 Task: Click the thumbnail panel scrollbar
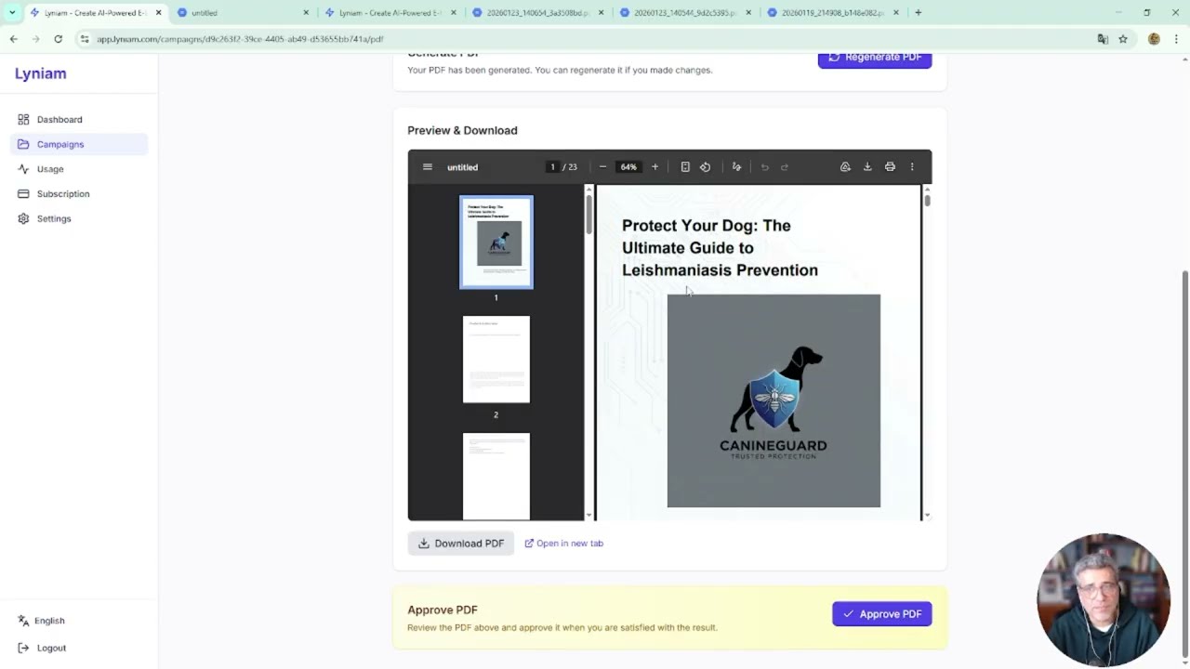tap(588, 216)
